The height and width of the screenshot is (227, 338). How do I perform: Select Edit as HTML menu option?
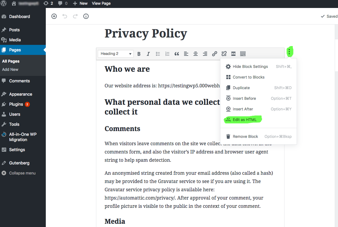244,120
